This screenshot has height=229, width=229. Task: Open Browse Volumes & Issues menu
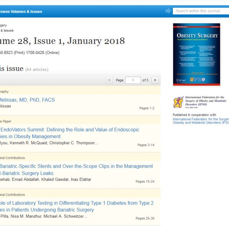point(21,11)
